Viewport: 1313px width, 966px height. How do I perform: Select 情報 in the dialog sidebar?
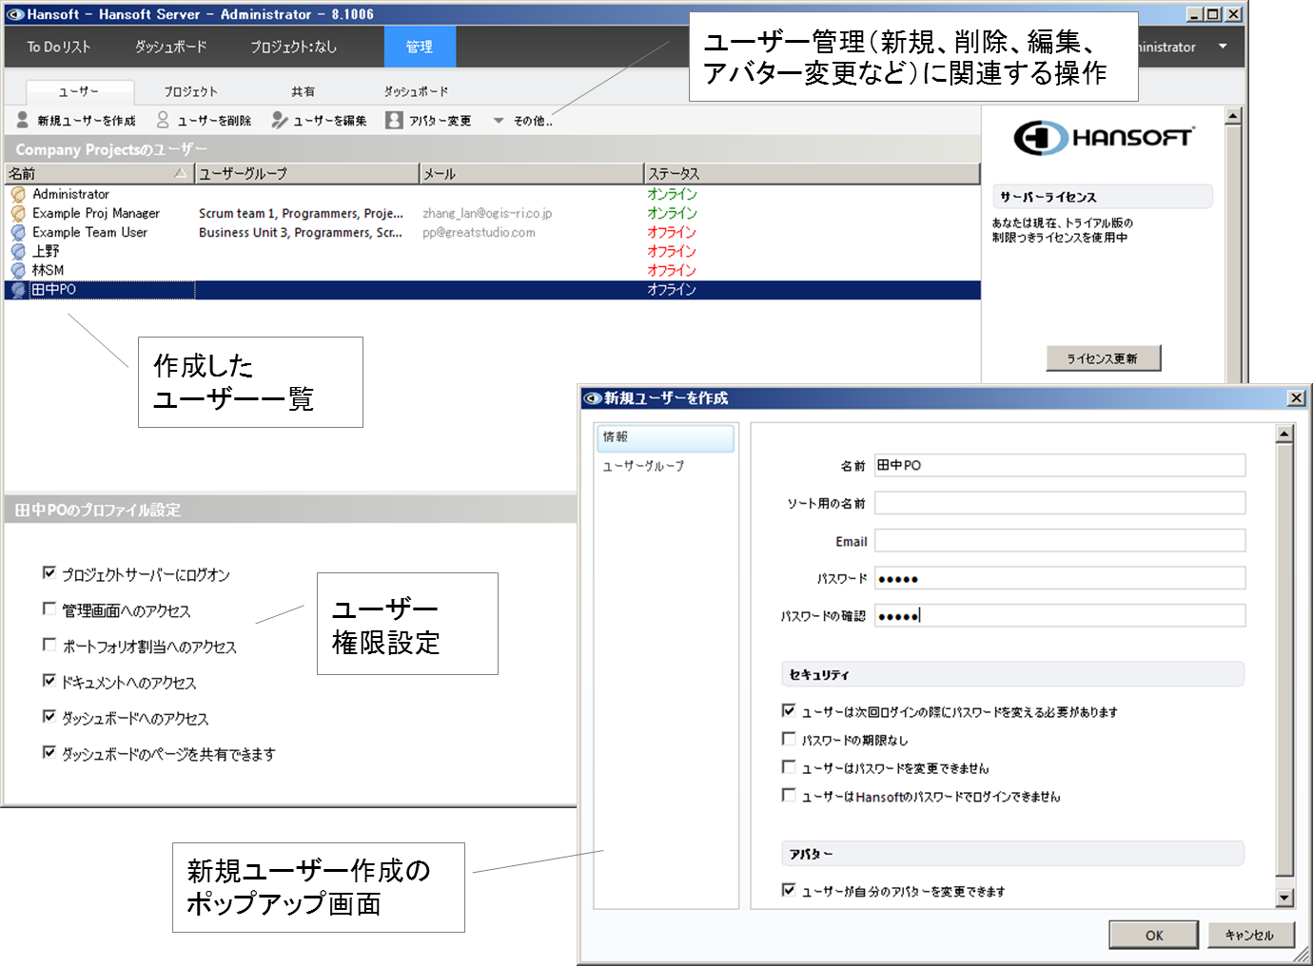[665, 437]
